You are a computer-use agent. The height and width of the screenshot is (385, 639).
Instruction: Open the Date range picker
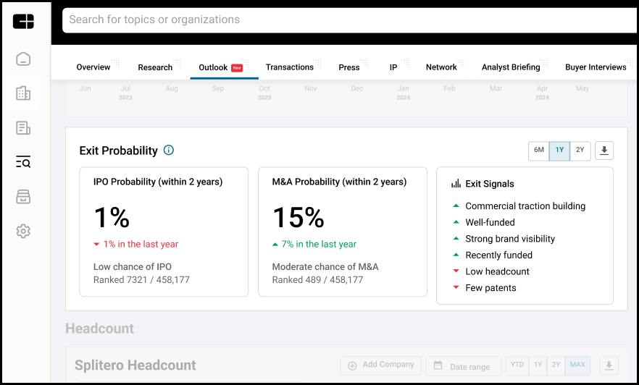(464, 366)
